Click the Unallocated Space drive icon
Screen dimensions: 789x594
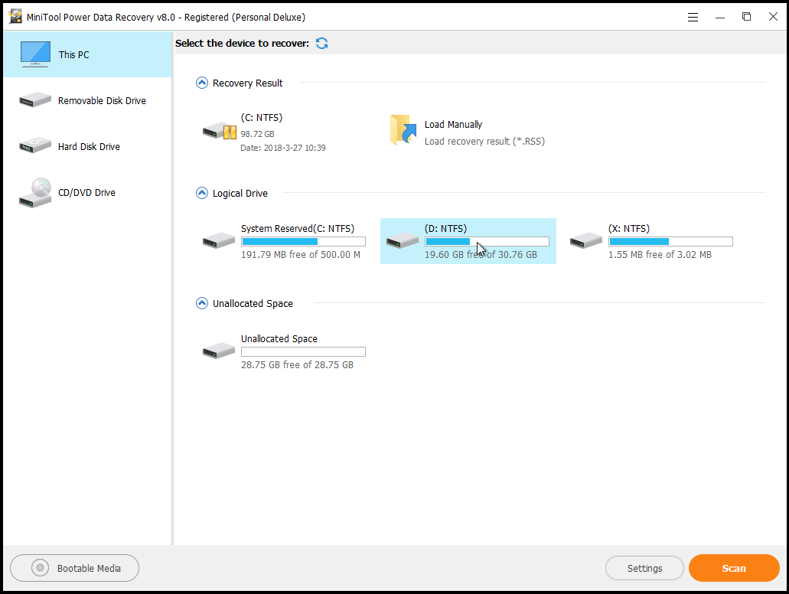click(219, 351)
